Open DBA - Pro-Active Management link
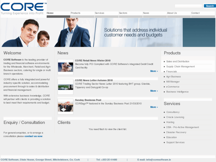216x162 pixels. point(182,127)
